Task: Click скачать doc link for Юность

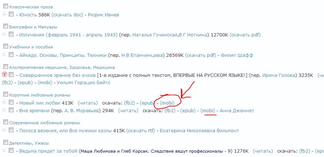Action: (x=67, y=15)
